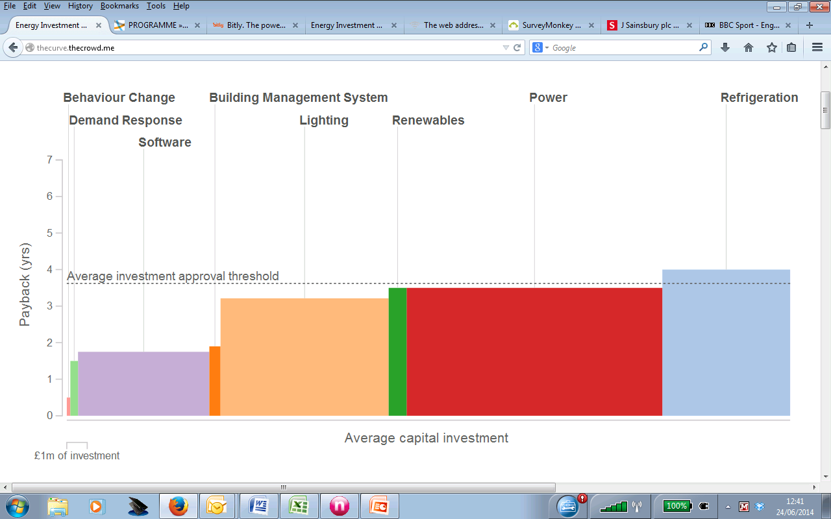Open Firefox icon in the taskbar
Image resolution: width=831 pixels, height=519 pixels.
pos(178,505)
